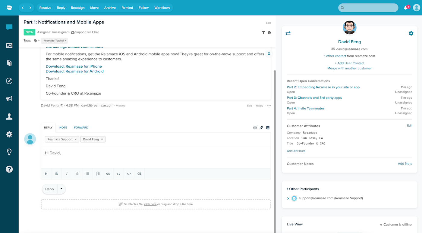Insert emoji in reply
Image resolution: width=422 pixels, height=233 pixels.
click(255, 127)
